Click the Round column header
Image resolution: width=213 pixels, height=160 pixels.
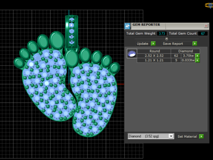pos(154,51)
